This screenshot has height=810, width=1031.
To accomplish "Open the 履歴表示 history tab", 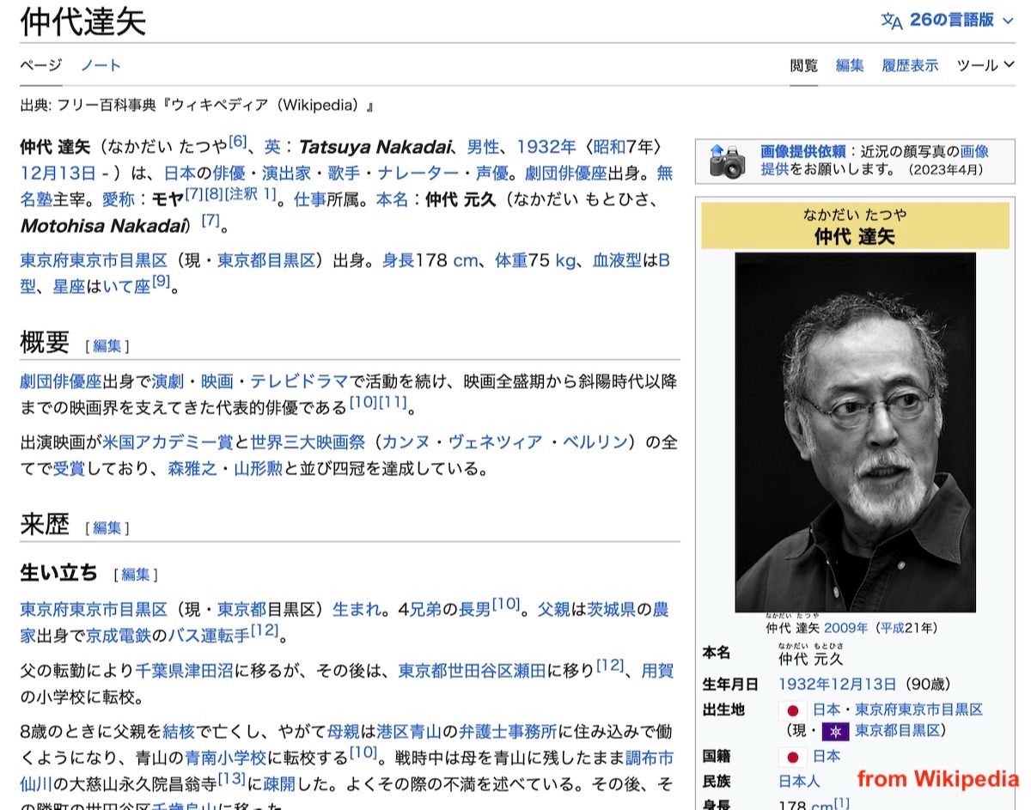I will click(910, 65).
